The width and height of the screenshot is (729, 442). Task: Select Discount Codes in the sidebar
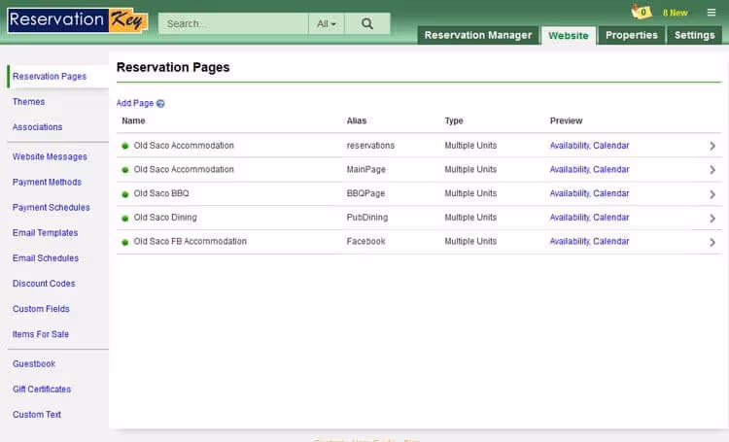tap(44, 284)
